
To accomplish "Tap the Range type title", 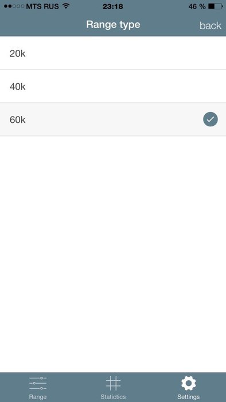I will coord(113,25).
